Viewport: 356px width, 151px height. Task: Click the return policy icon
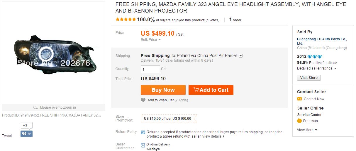point(143,132)
